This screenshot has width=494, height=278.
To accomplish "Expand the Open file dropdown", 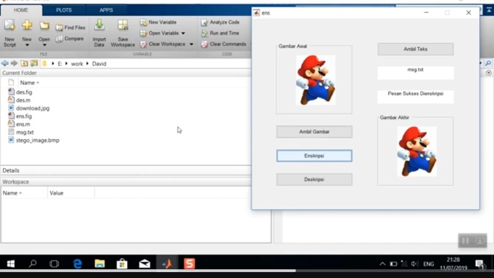I will [x=44, y=45].
